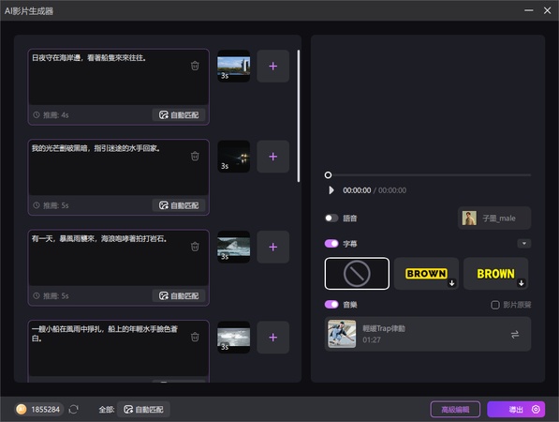Choose the outlined yellow-box BROWN subtitle style
Screen dimensions: 559x422
click(x=426, y=274)
